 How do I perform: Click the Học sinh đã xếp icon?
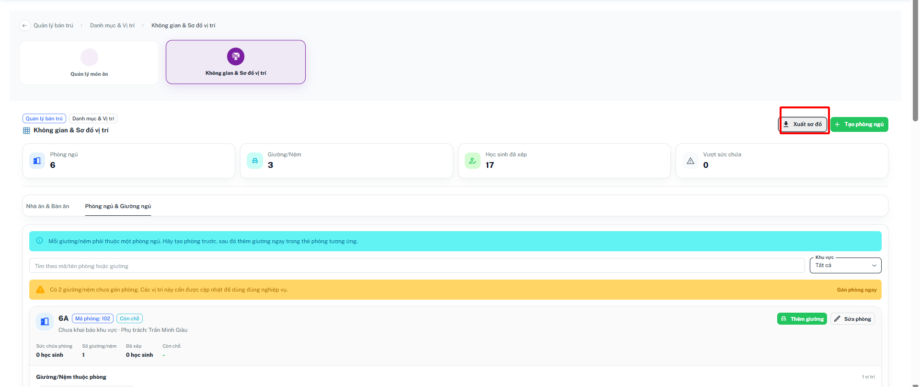click(472, 161)
